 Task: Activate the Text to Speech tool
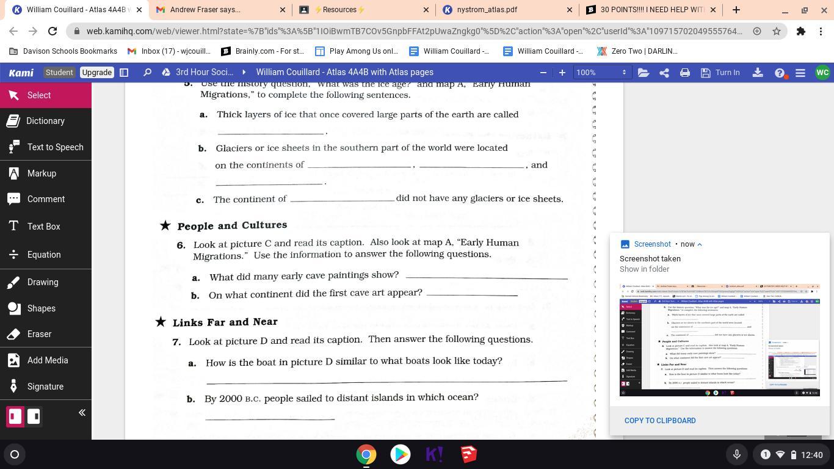click(x=46, y=147)
